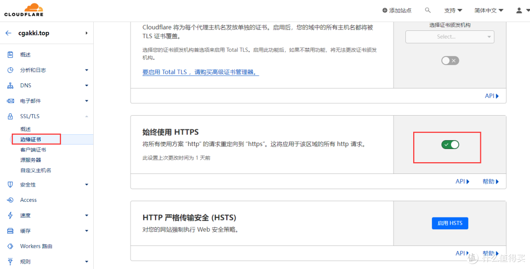Expand the 电子邮件 section arrow
530x269 pixels.
pos(86,101)
